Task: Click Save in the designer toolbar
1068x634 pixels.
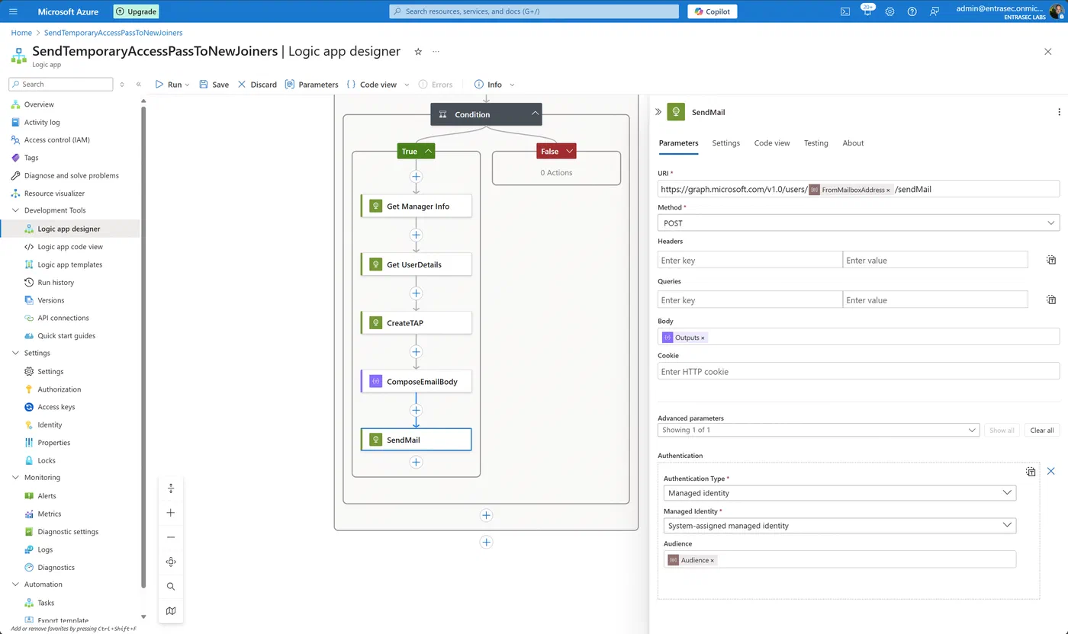Action: coord(214,85)
